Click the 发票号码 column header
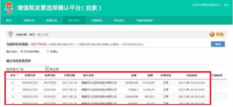Viewport: 233px width, 107px height. 50,75
